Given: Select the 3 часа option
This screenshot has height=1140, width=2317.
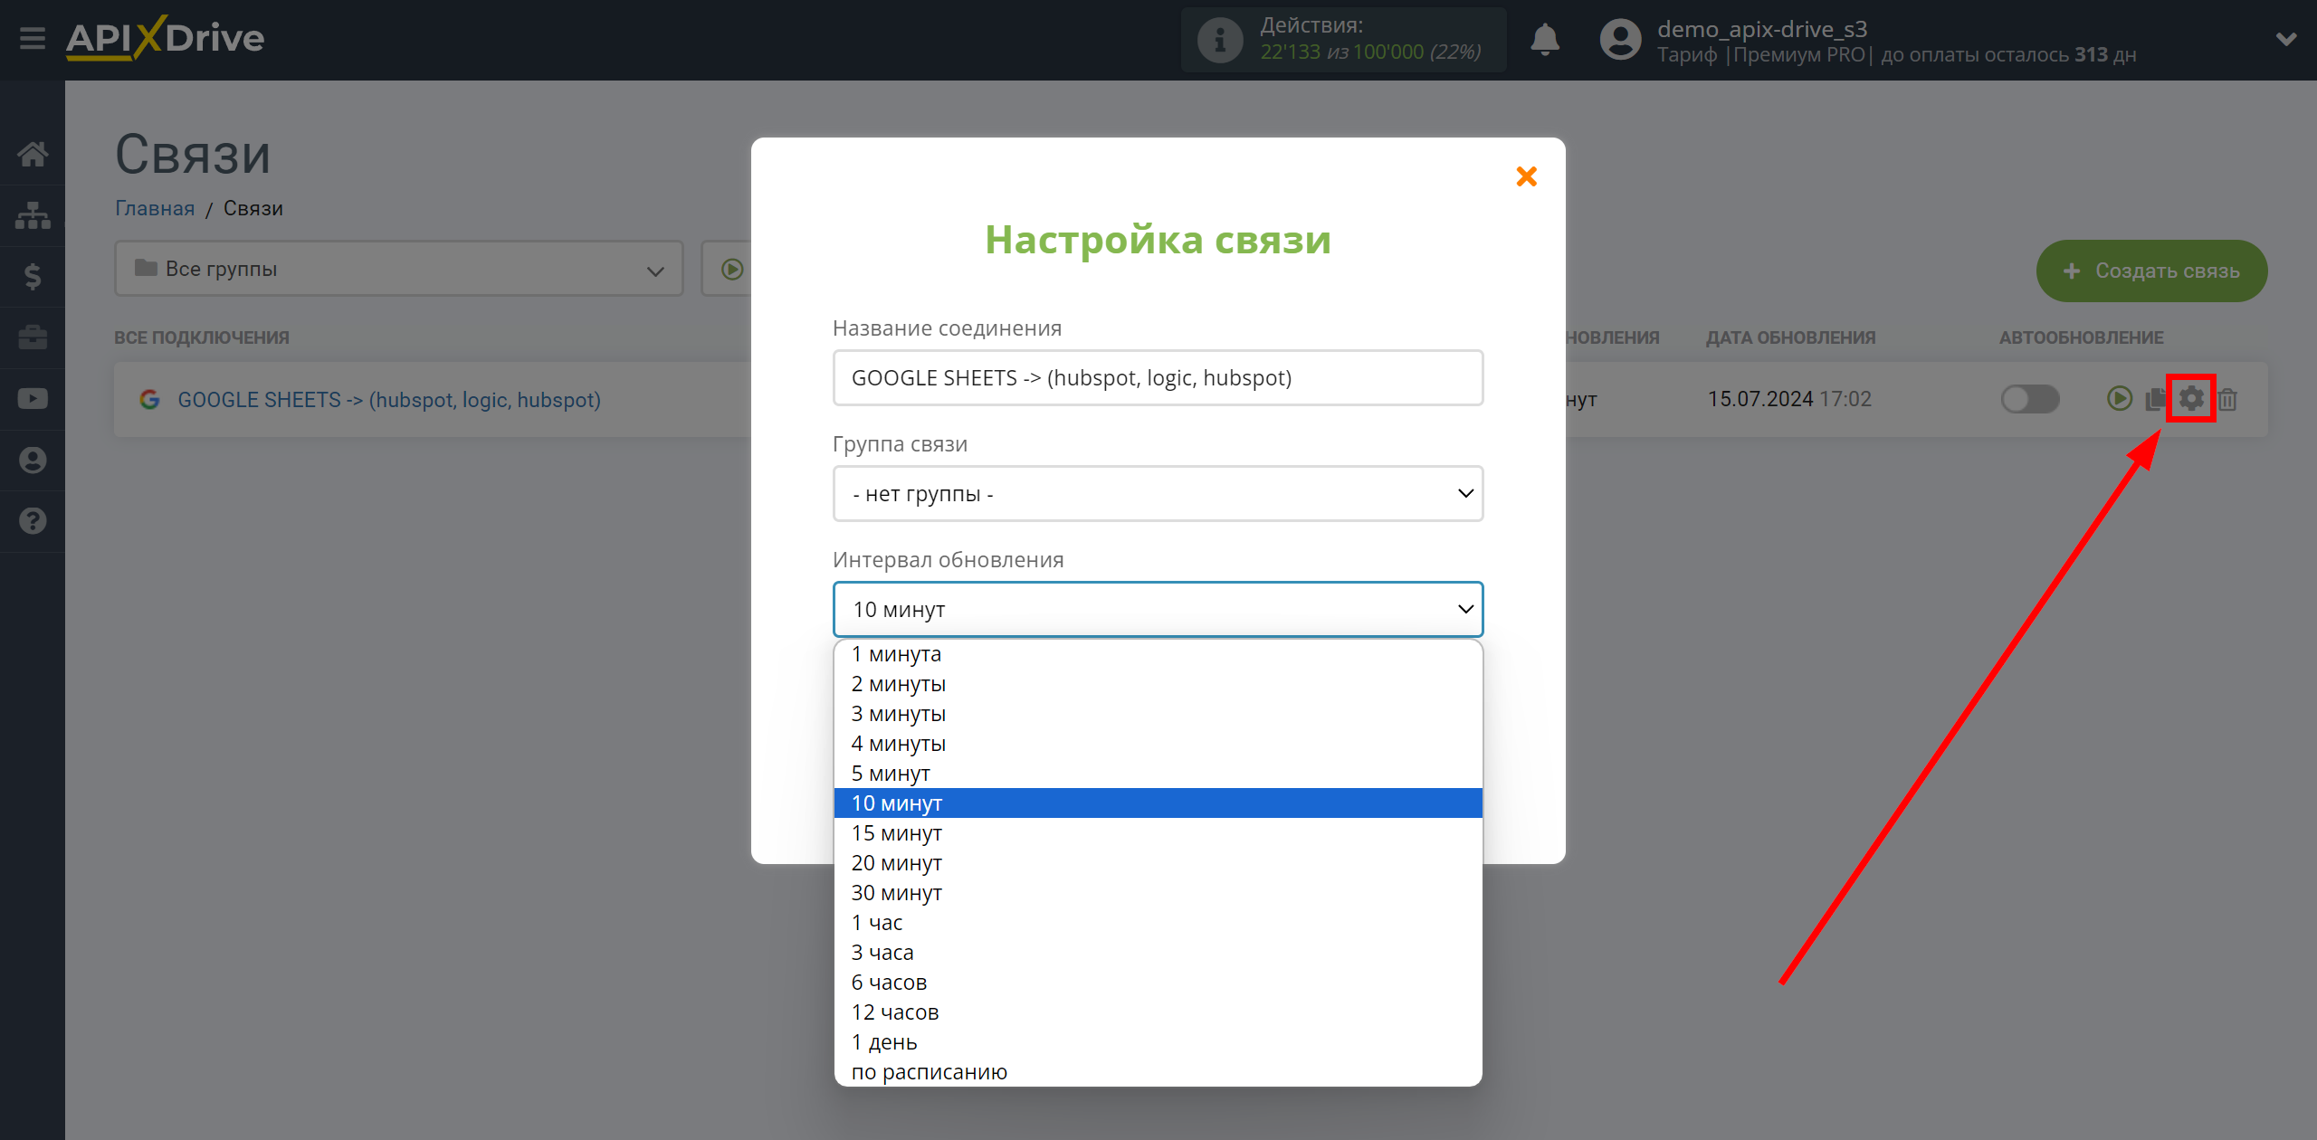Looking at the screenshot, I should point(1158,953).
